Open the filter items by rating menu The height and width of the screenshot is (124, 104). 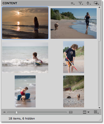click(81, 3)
